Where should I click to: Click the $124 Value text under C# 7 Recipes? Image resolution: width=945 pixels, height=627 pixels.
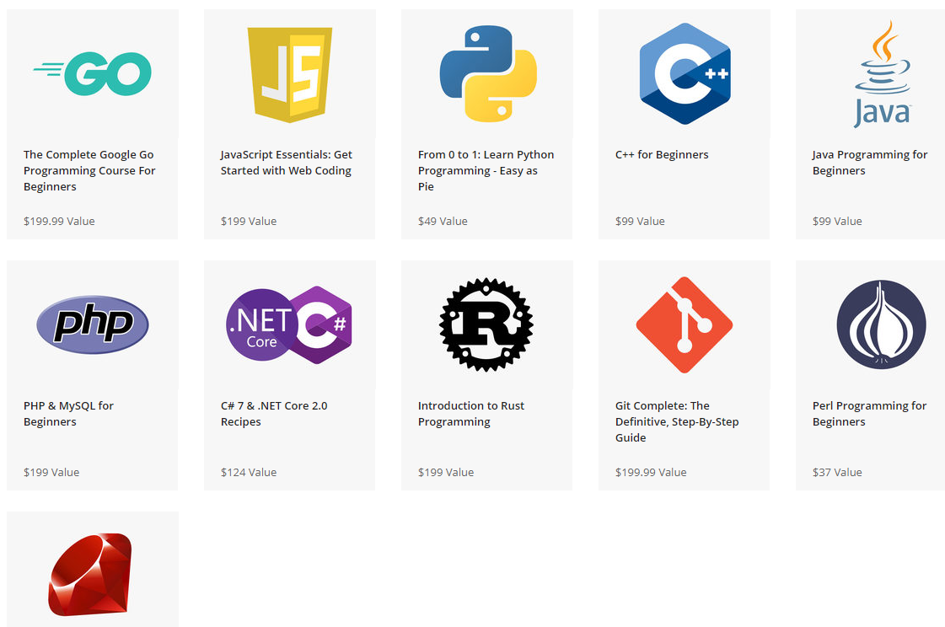point(249,472)
